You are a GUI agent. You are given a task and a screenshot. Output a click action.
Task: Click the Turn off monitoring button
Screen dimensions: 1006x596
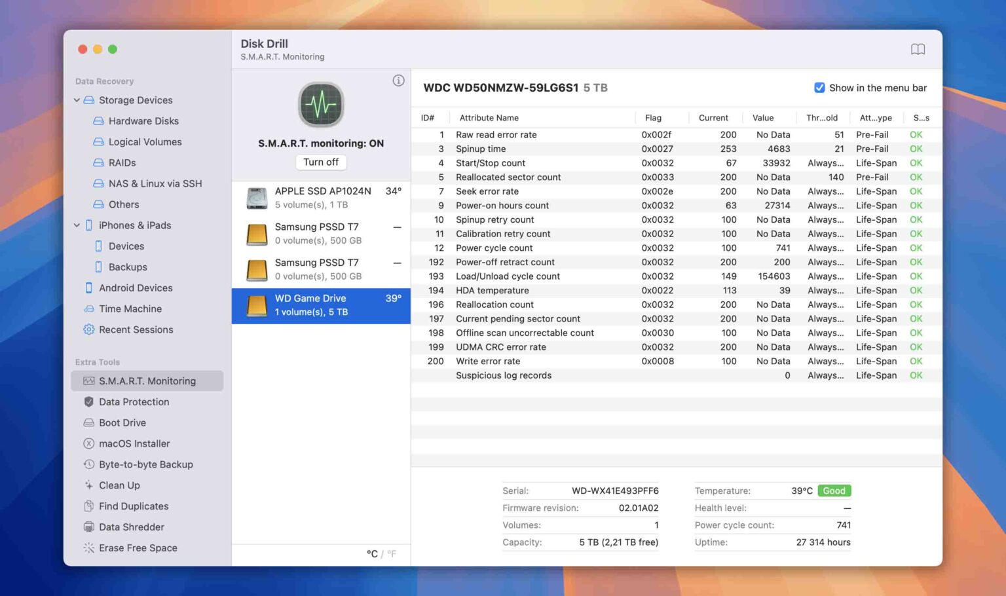pyautogui.click(x=321, y=162)
